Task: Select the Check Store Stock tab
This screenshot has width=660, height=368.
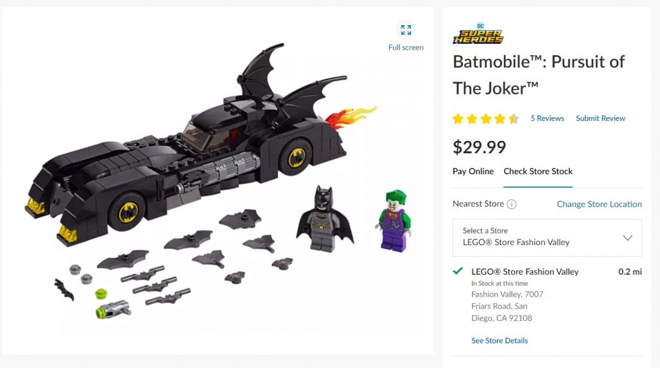Action: point(538,171)
